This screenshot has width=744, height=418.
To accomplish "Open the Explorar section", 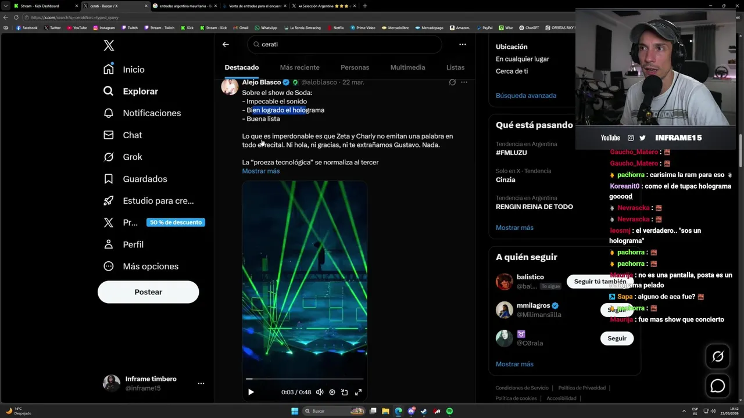I will [131, 91].
